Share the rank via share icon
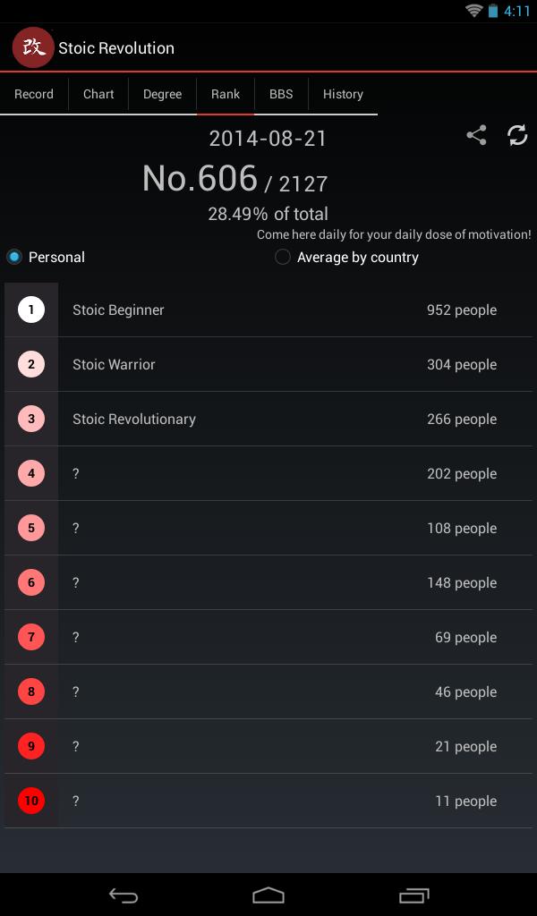Viewport: 537px width, 916px height. pyautogui.click(x=476, y=135)
